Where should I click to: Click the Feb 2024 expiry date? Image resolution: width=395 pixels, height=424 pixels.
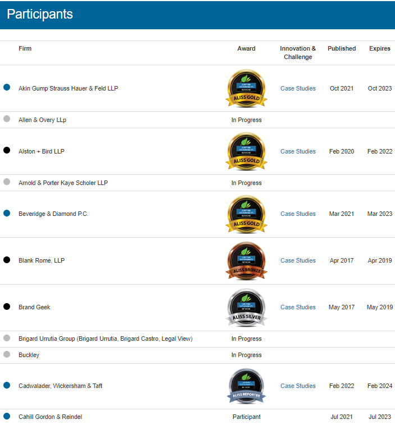pyautogui.click(x=380, y=386)
